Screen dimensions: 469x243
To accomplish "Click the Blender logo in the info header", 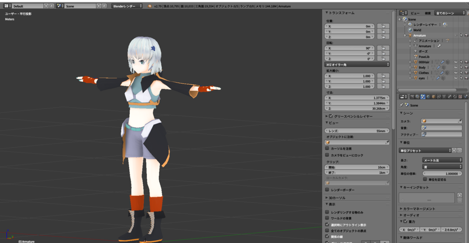I will tap(150, 6).
